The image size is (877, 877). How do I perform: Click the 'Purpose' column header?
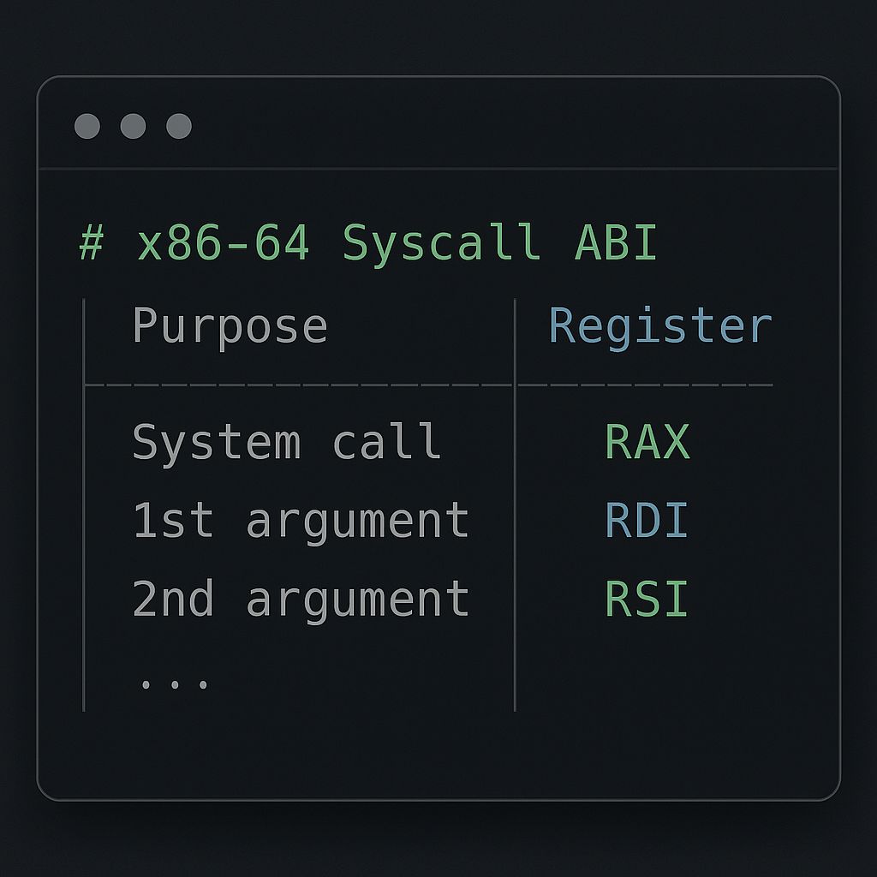[x=230, y=326]
